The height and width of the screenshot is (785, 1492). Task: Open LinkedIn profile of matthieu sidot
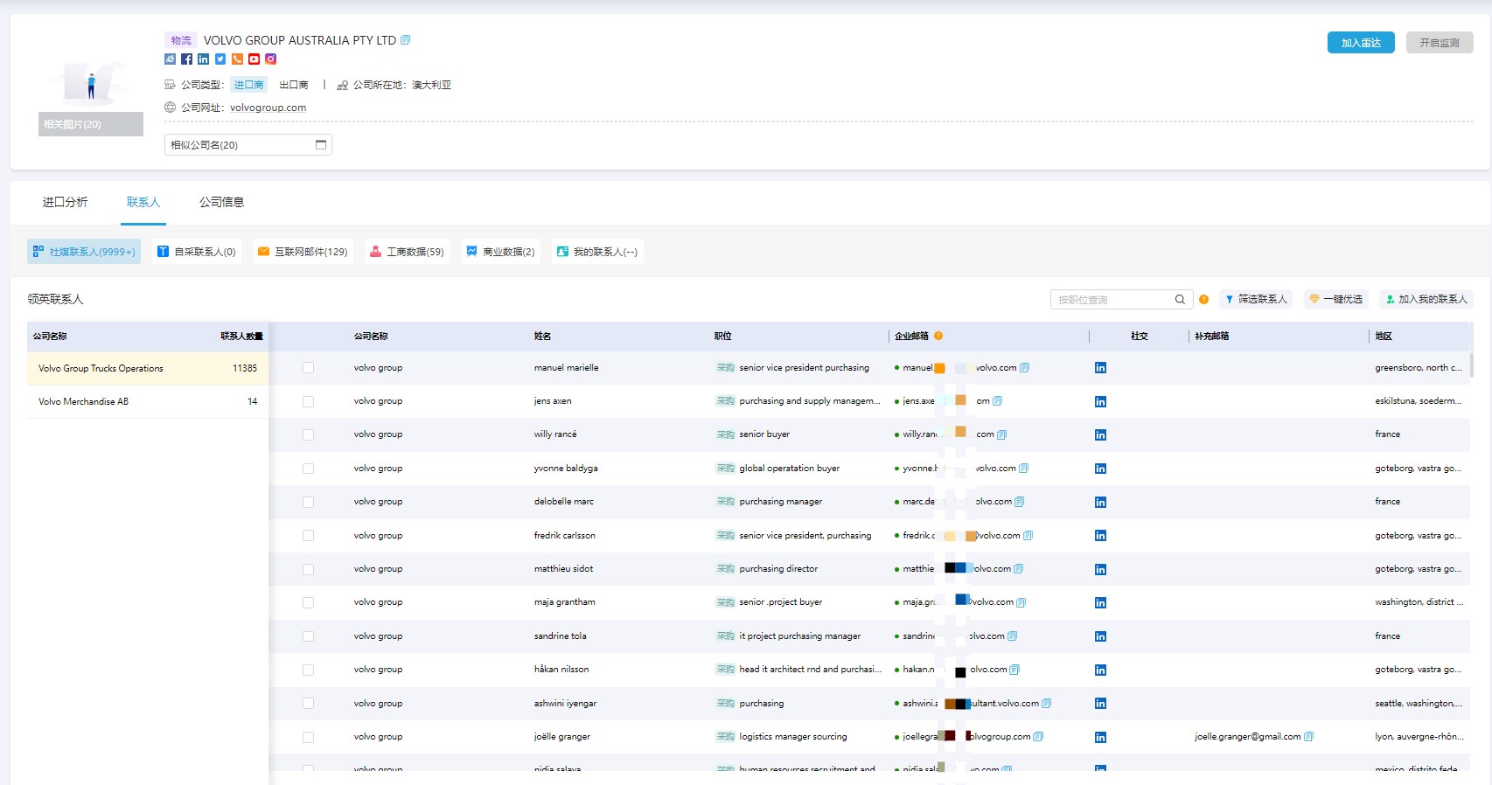[x=1100, y=569]
